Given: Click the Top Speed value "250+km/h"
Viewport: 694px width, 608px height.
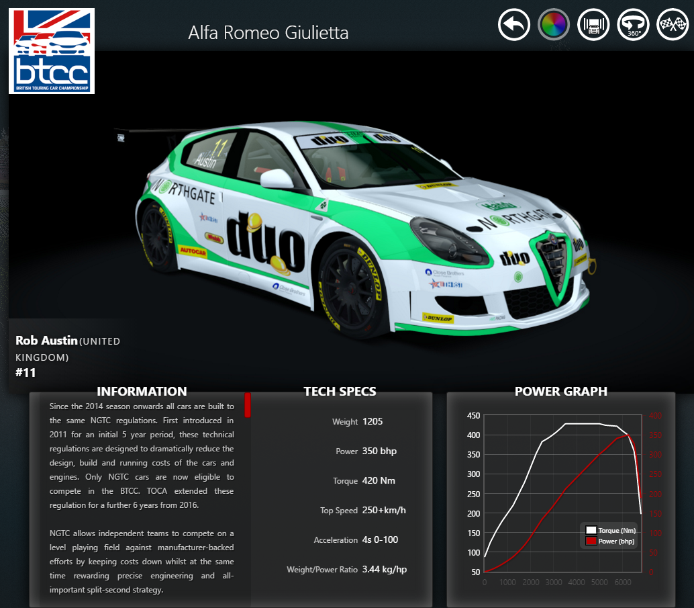Looking at the screenshot, I should click(x=384, y=510).
